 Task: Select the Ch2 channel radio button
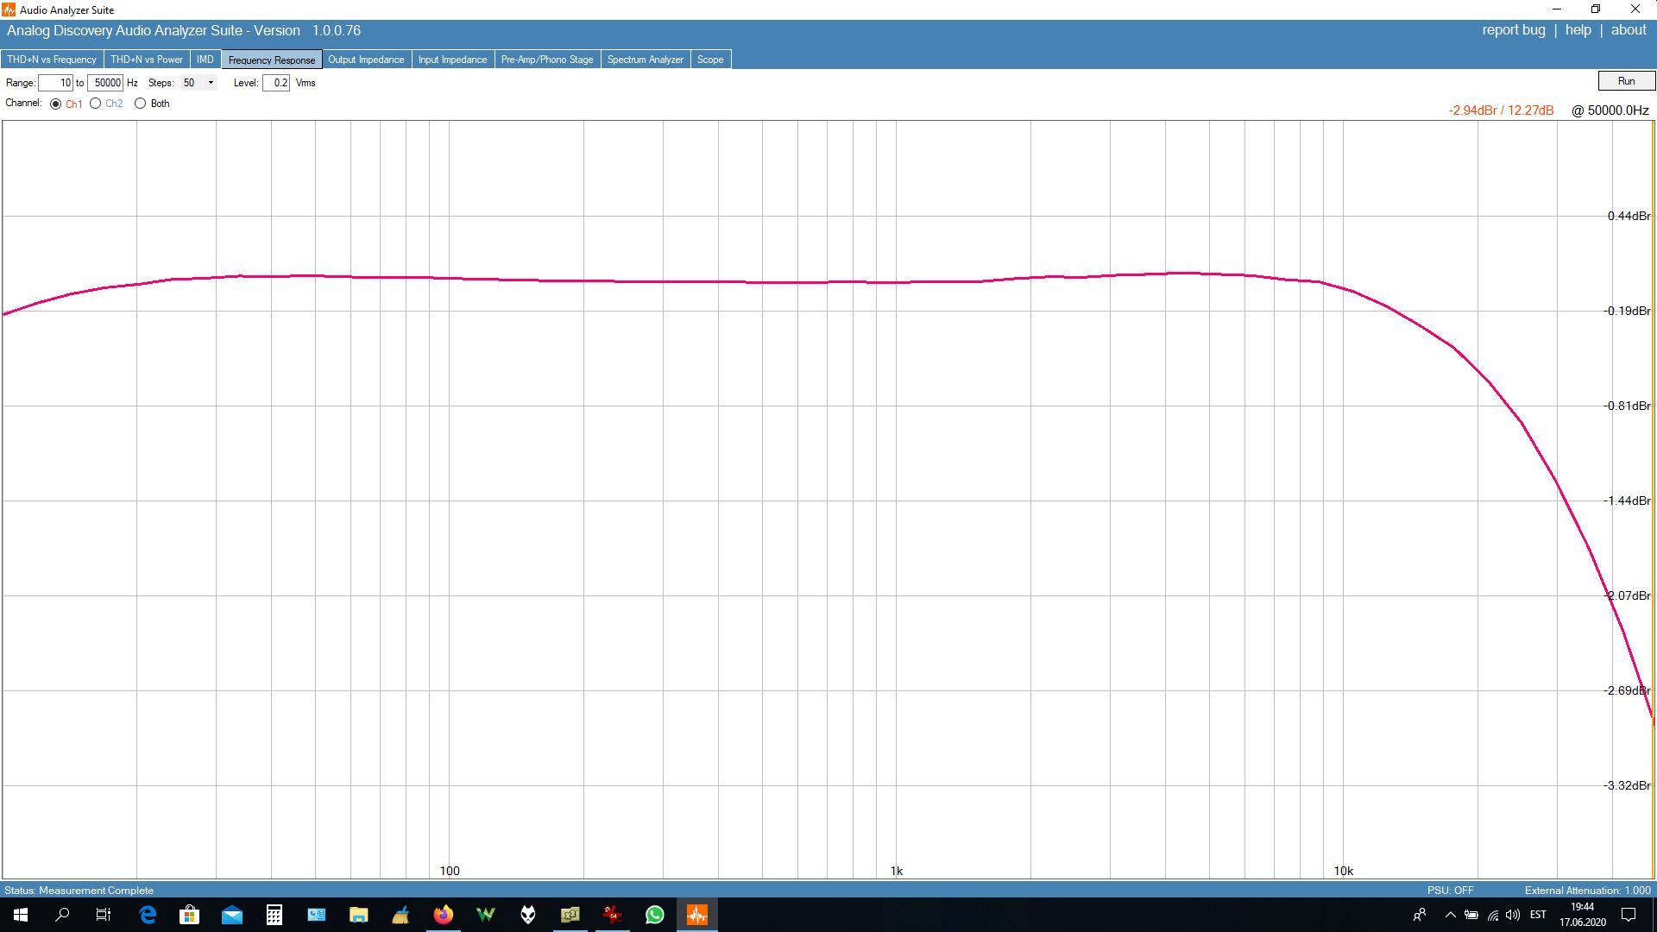[x=96, y=104]
